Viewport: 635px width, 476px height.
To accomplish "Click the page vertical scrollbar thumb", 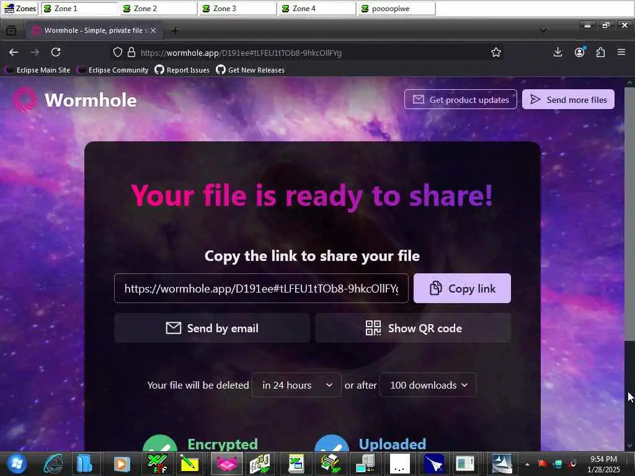I will point(629,214).
